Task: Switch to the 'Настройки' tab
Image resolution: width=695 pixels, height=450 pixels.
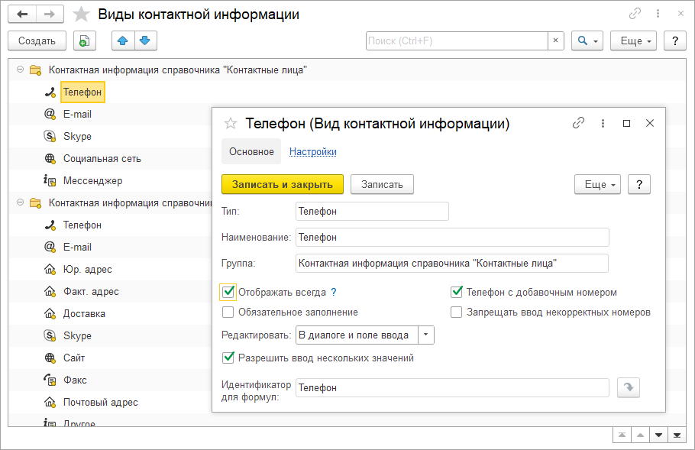Action: pyautogui.click(x=313, y=151)
